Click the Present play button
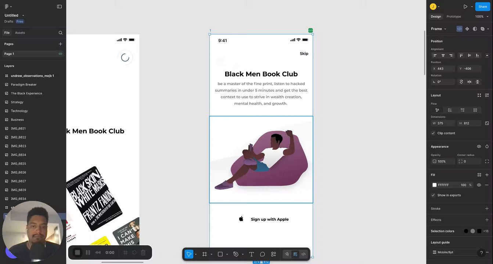The width and height of the screenshot is (493, 264). click(465, 7)
